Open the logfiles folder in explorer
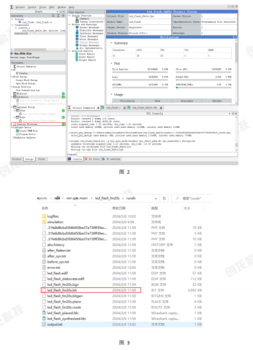The width and height of the screenshot is (253, 350). [x=53, y=216]
